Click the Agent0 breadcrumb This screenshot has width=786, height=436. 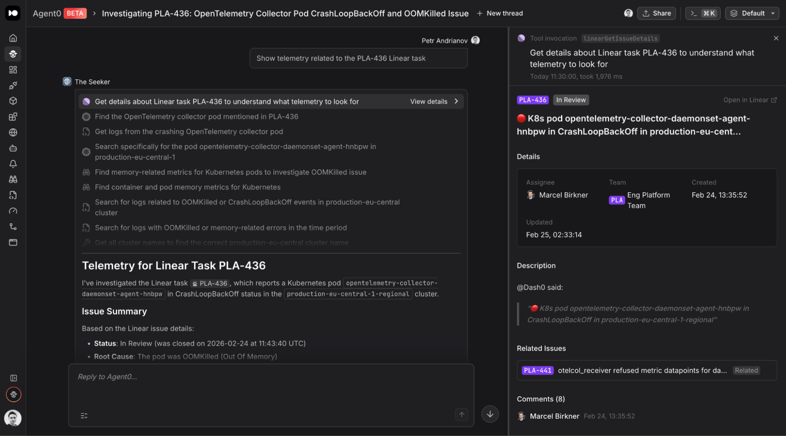[x=47, y=13]
